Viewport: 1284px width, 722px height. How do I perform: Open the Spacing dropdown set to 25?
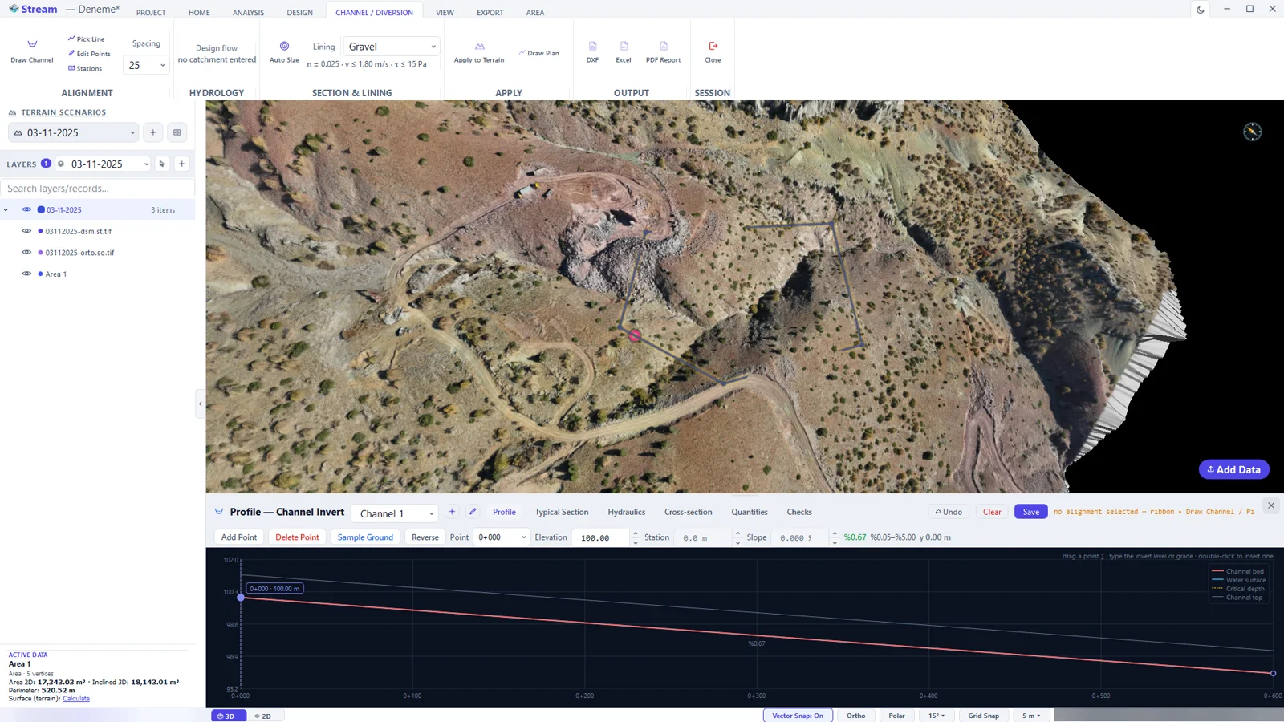click(x=146, y=65)
